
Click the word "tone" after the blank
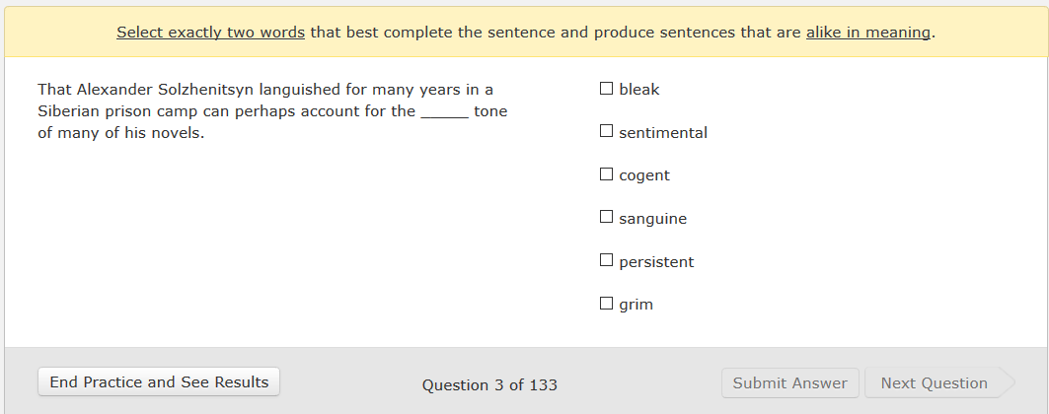point(490,111)
